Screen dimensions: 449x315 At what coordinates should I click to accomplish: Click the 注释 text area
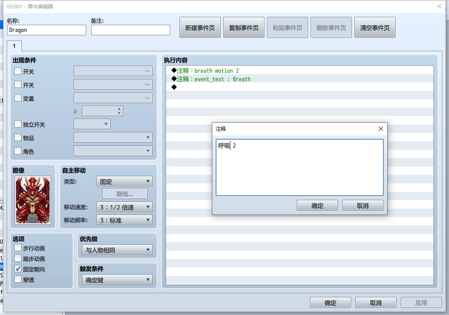coord(299,167)
